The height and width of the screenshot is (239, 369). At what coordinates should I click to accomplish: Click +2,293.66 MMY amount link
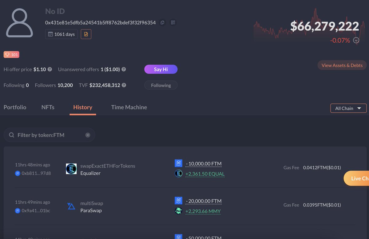click(203, 211)
